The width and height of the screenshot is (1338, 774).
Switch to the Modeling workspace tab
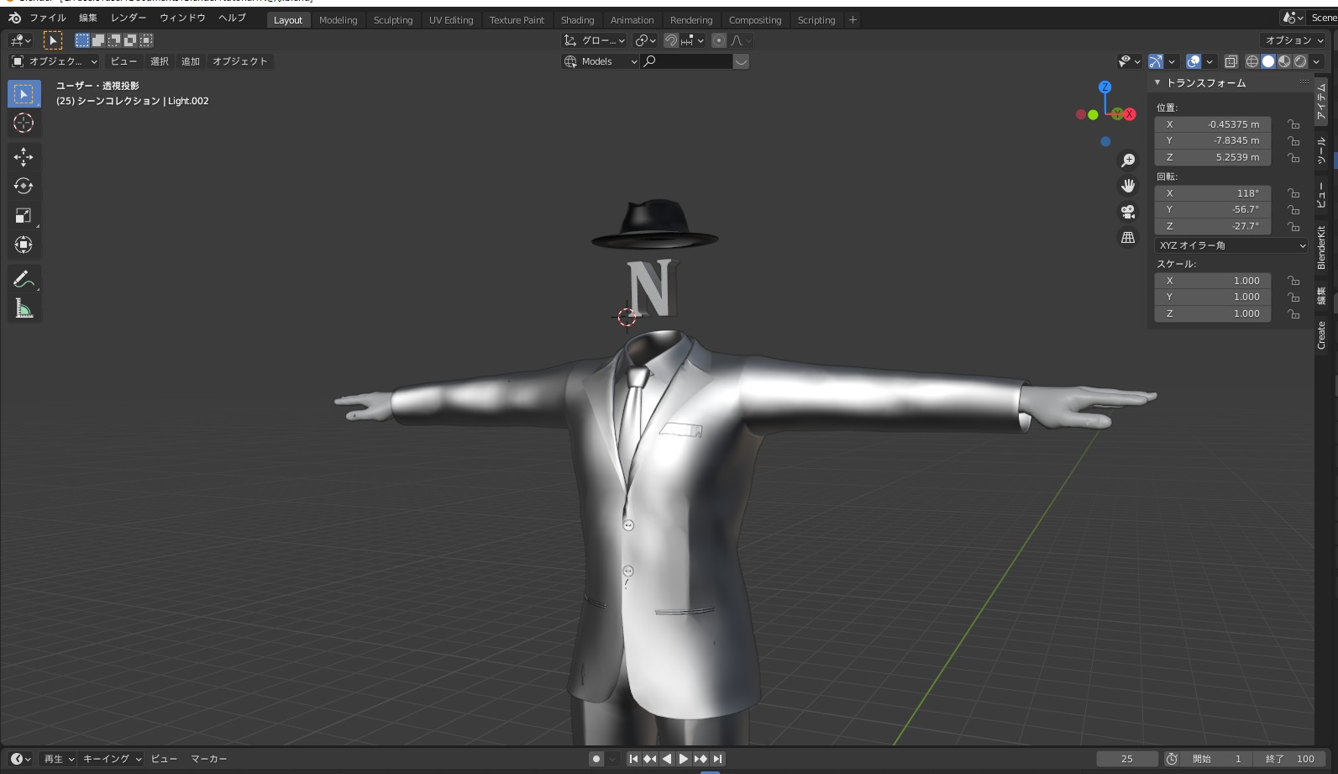click(338, 20)
